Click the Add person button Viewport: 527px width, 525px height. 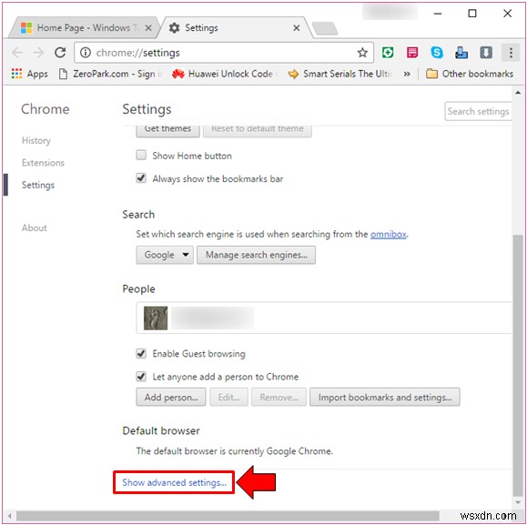click(x=171, y=398)
